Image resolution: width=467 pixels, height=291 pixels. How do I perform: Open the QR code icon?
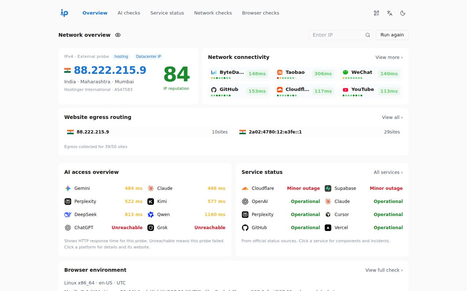click(x=377, y=13)
